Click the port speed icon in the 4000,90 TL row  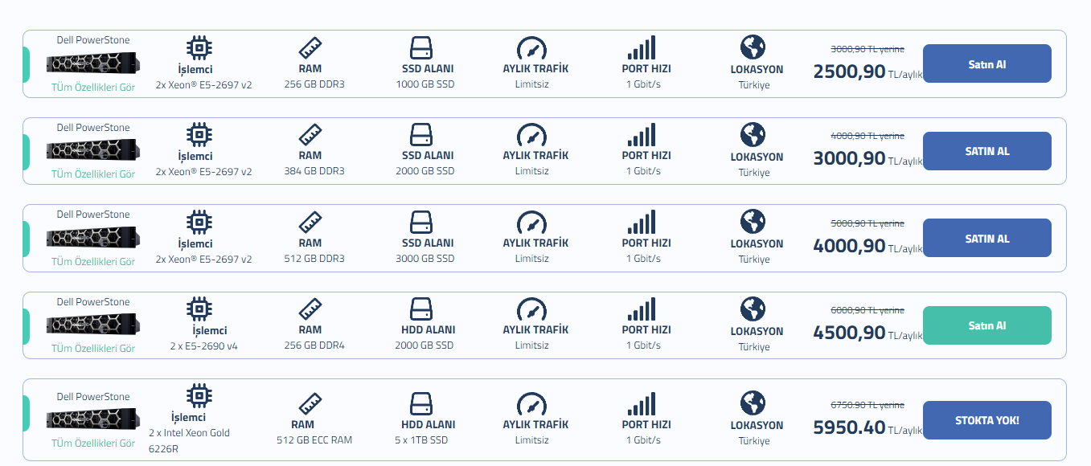641,222
